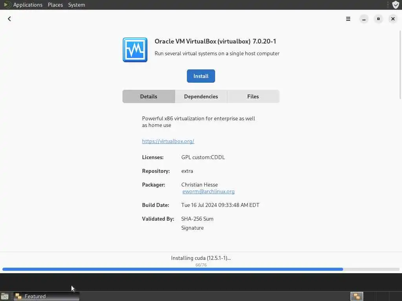Open the Places menu
402x301 pixels.
click(55, 5)
